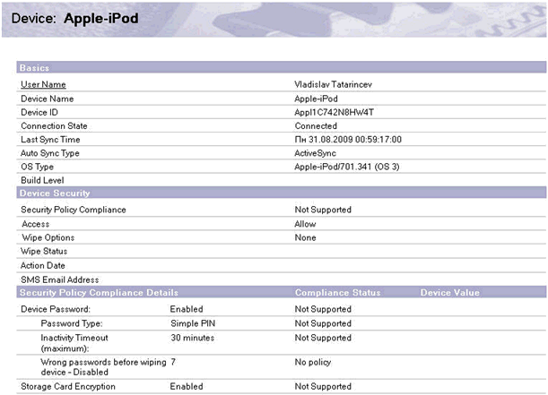Click the 'Security Policy Compliance Details' header
The image size is (548, 395).
tap(99, 292)
